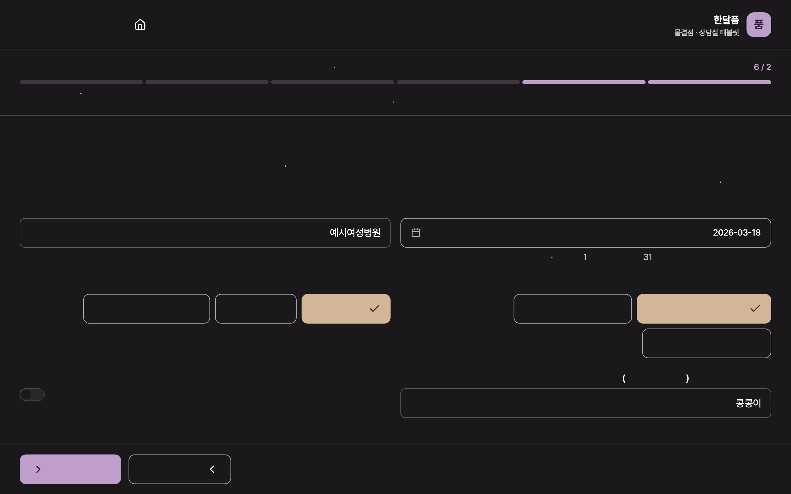Select the checked tan chip below date field
The width and height of the screenshot is (791, 494).
tap(704, 309)
